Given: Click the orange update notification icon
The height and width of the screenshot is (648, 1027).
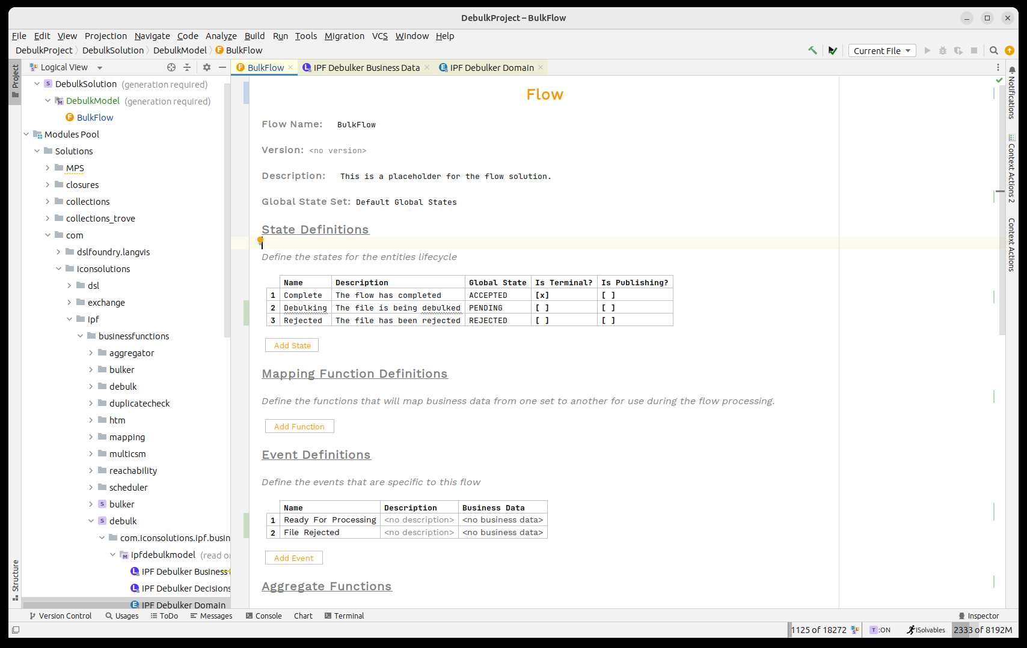Looking at the screenshot, I should pos(1010,50).
